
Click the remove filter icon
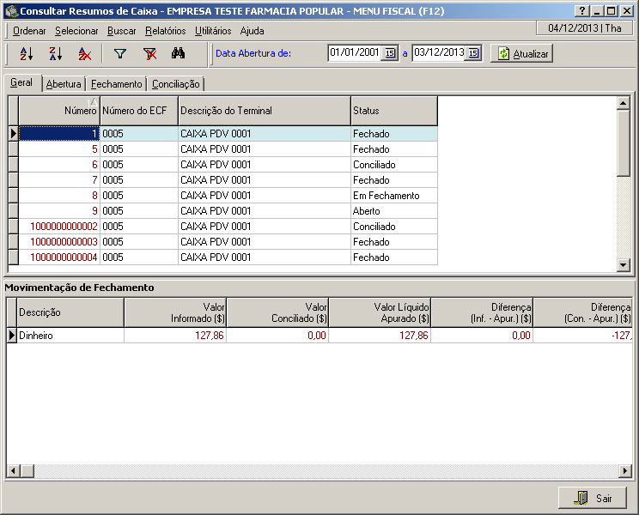149,53
